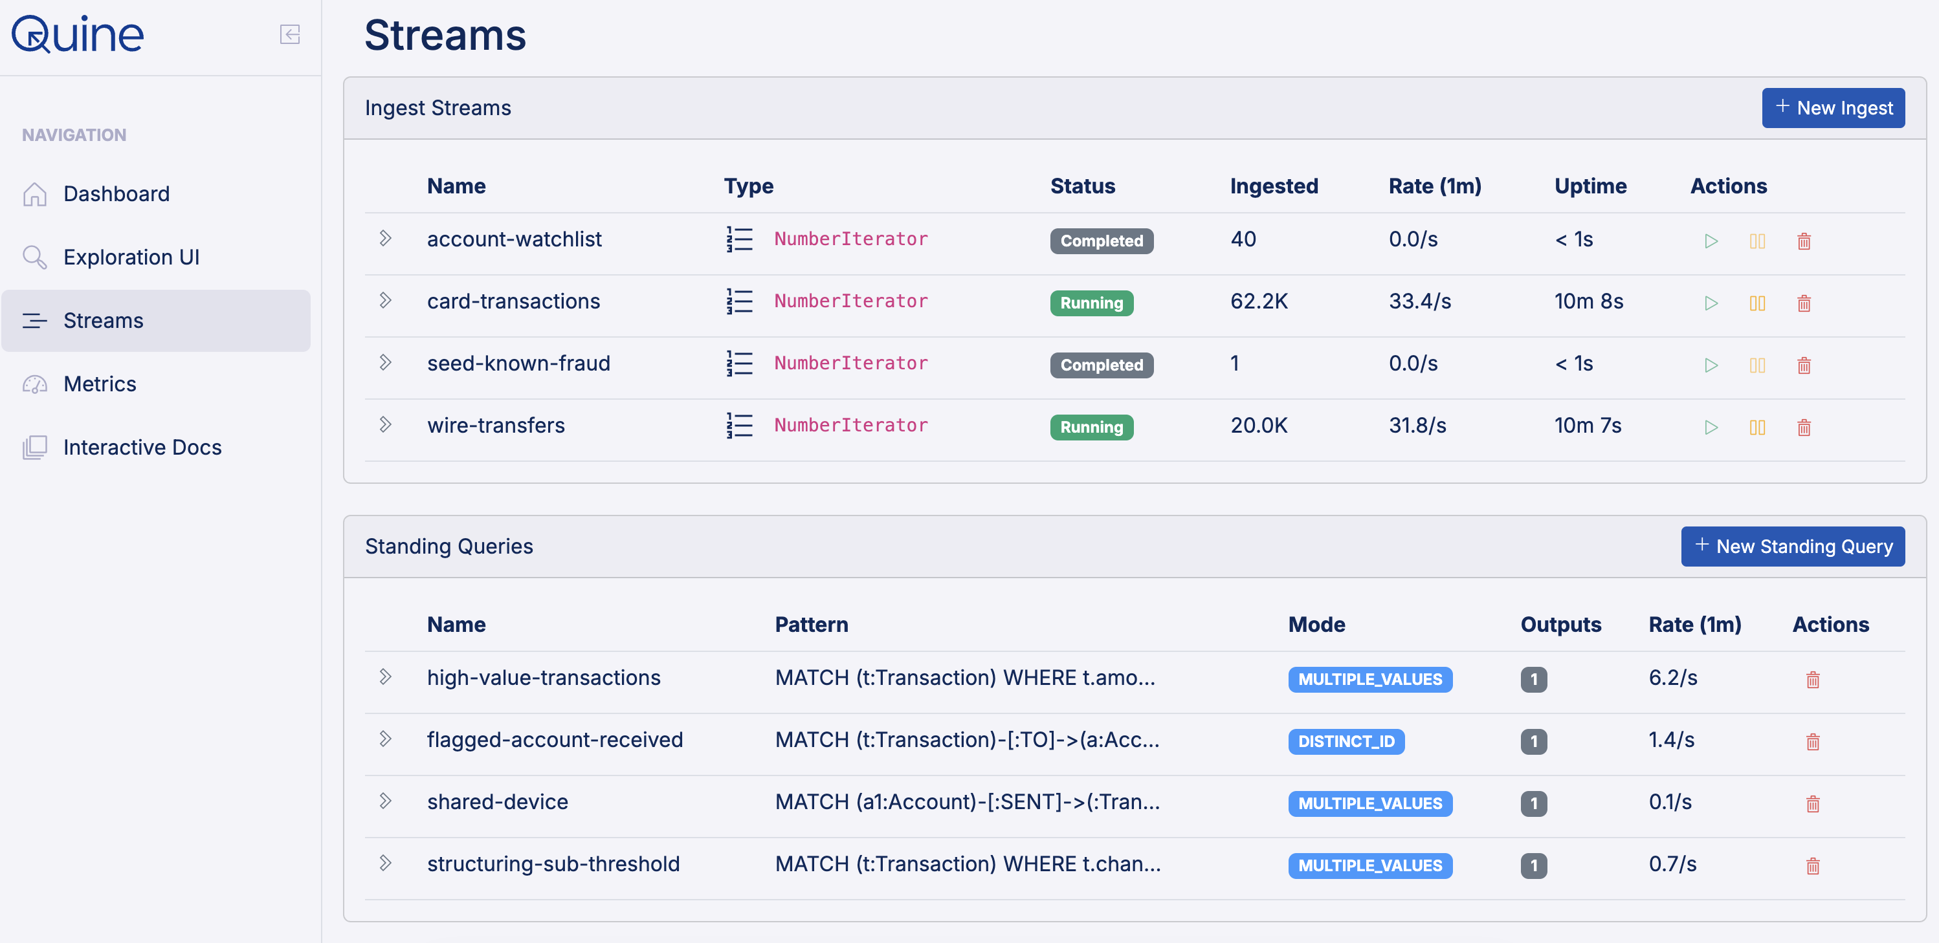
Task: Click the MULTIPLE_VALUES badge for high-value-transactions
Action: [x=1370, y=680]
